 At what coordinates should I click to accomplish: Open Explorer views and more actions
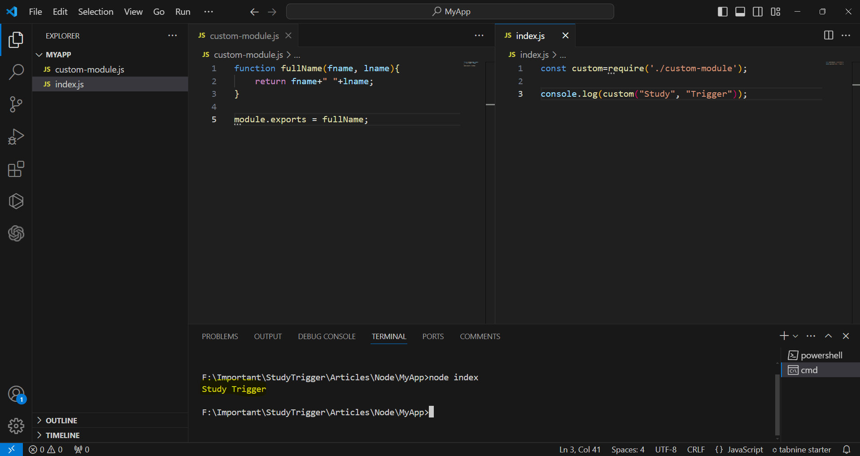172,35
